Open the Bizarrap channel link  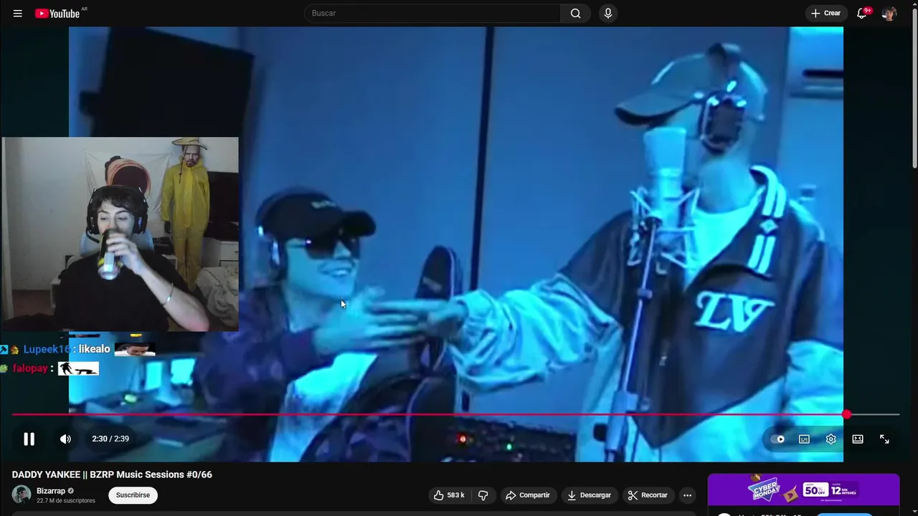pos(51,491)
